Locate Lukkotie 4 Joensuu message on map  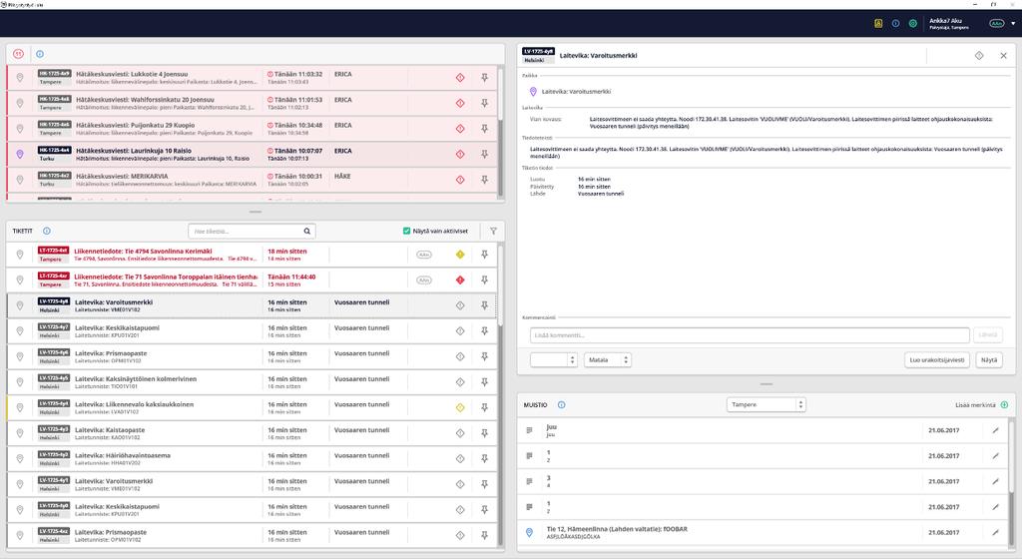20,78
